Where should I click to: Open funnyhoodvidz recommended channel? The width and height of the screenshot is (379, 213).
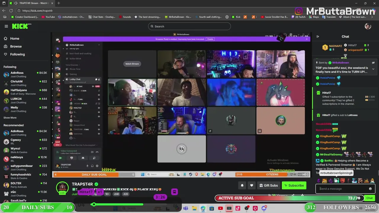point(25,176)
